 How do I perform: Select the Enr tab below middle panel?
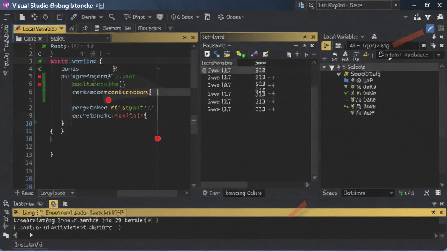(212, 193)
